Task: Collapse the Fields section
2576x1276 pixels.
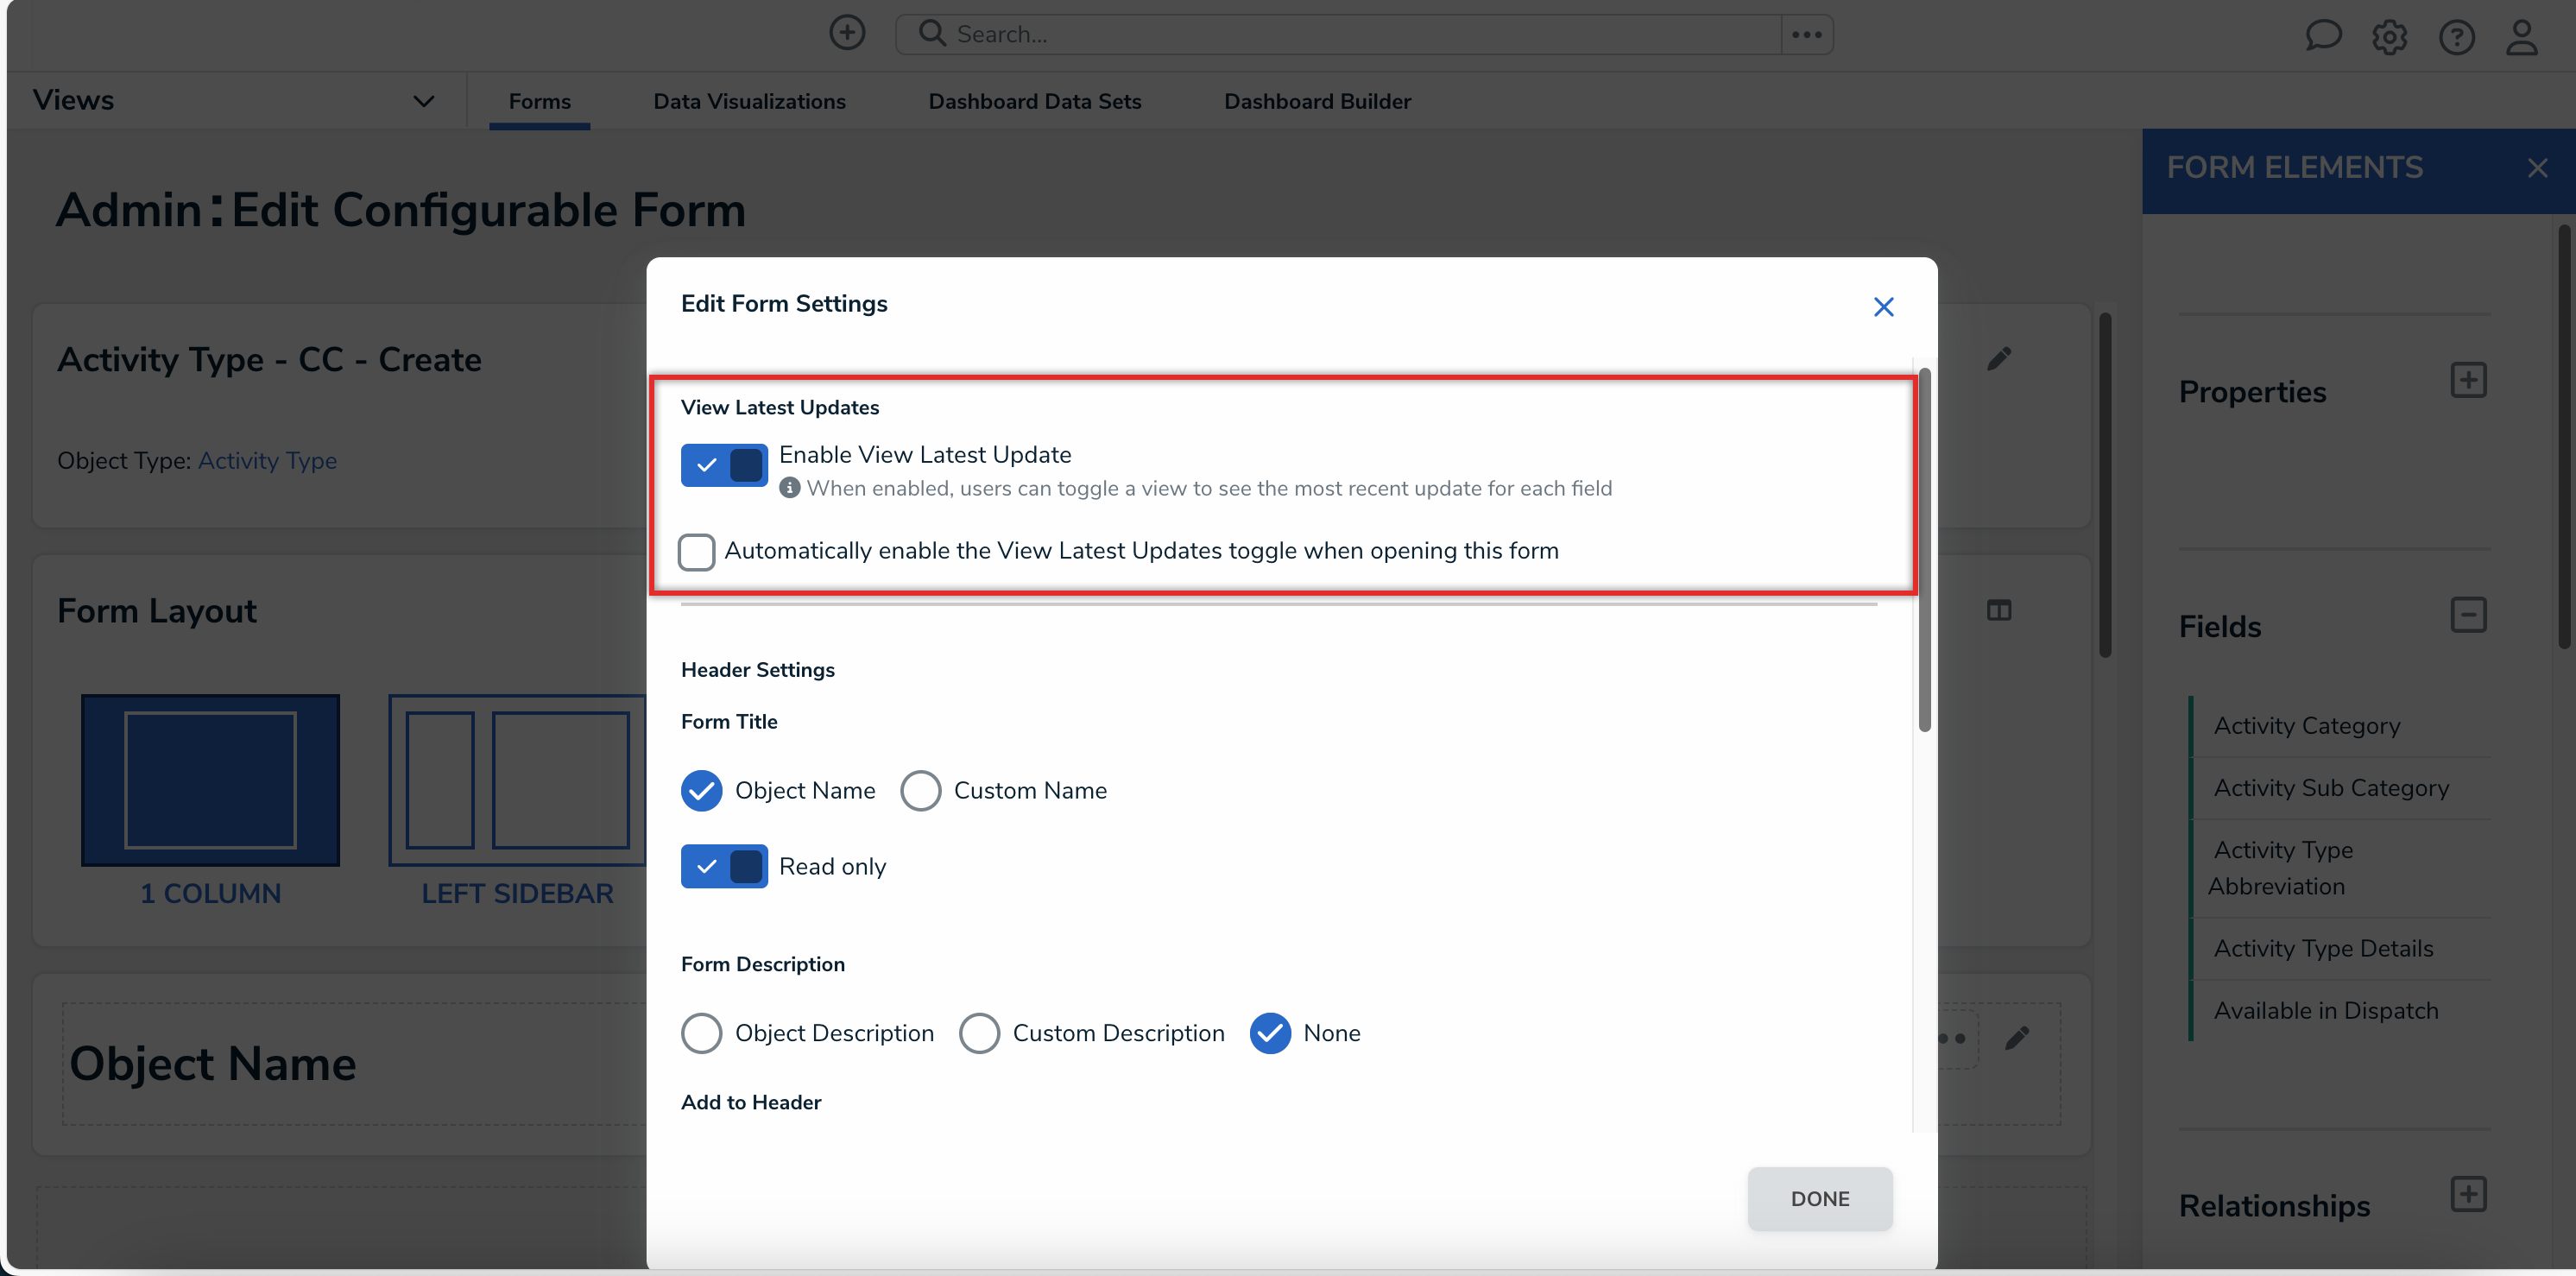Action: (x=2467, y=615)
